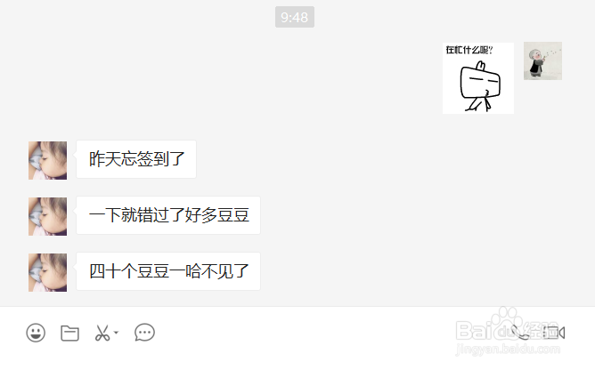Open the send file folder icon
Viewport: 595px width, 370px height.
coord(69,334)
